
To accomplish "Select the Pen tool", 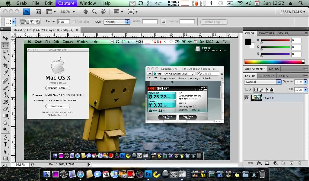I will [x=5, y=138].
